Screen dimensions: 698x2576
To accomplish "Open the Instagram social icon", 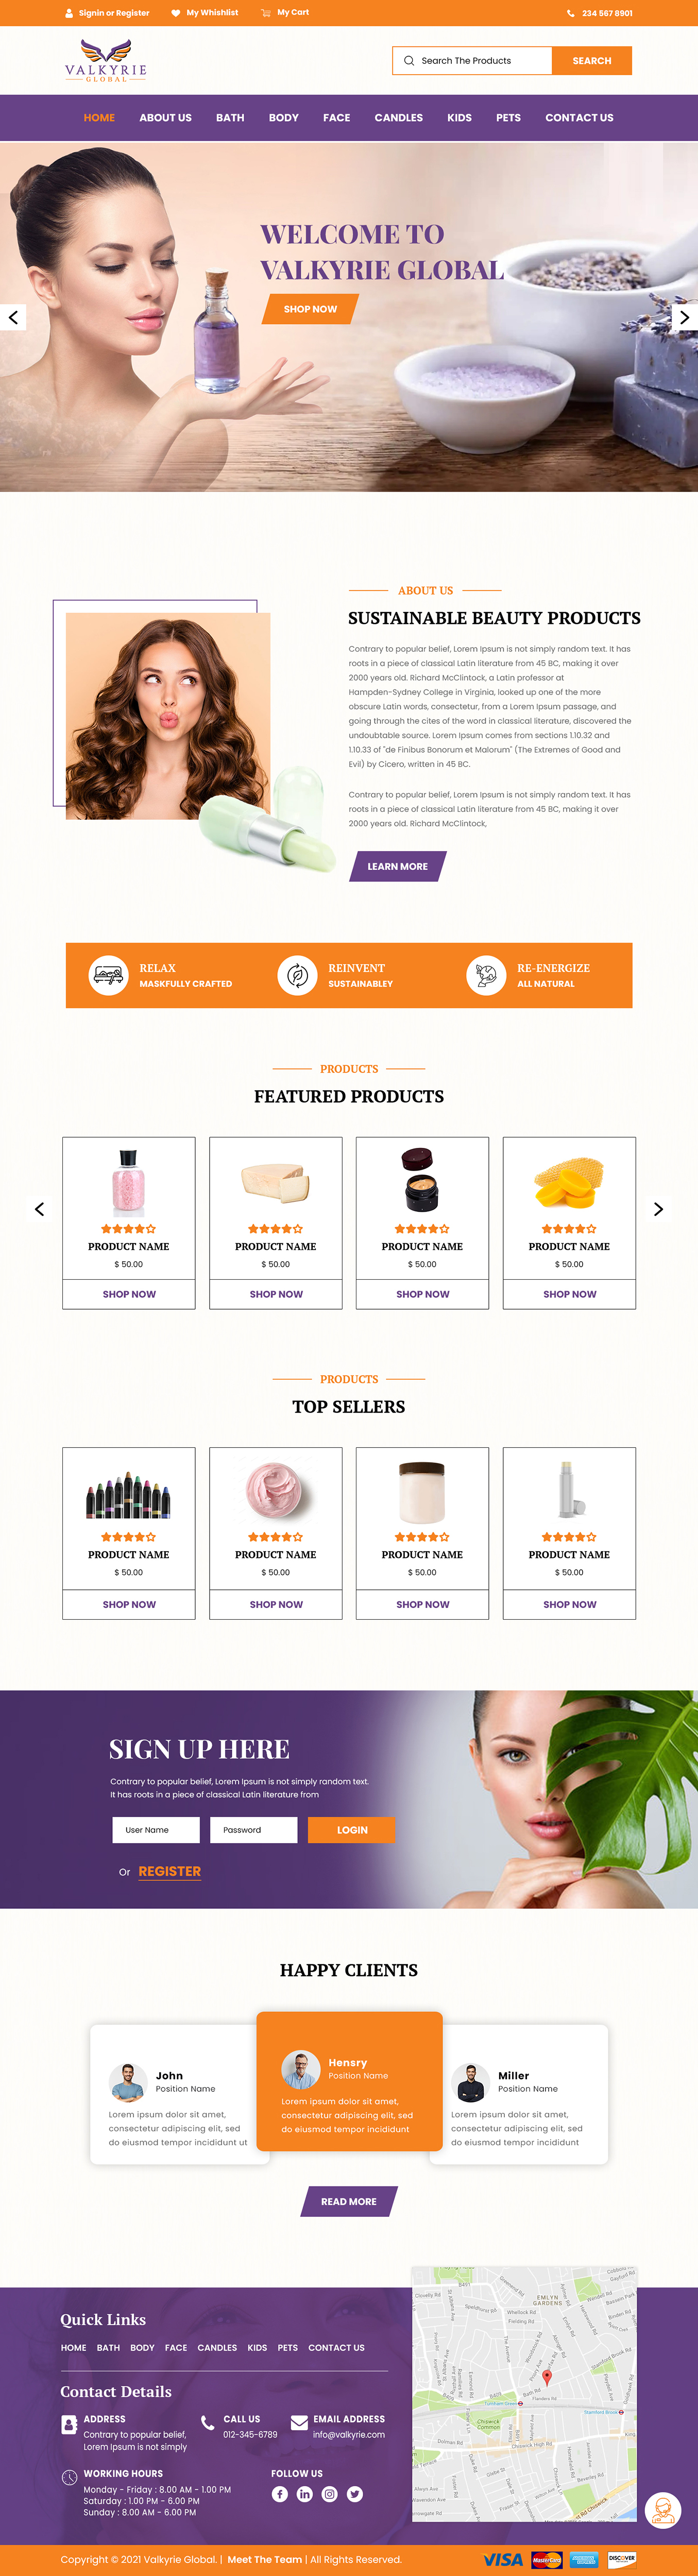I will tap(330, 2493).
